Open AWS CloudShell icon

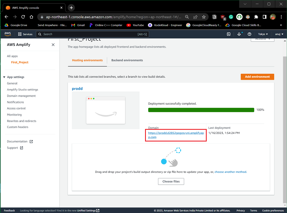(229, 34)
